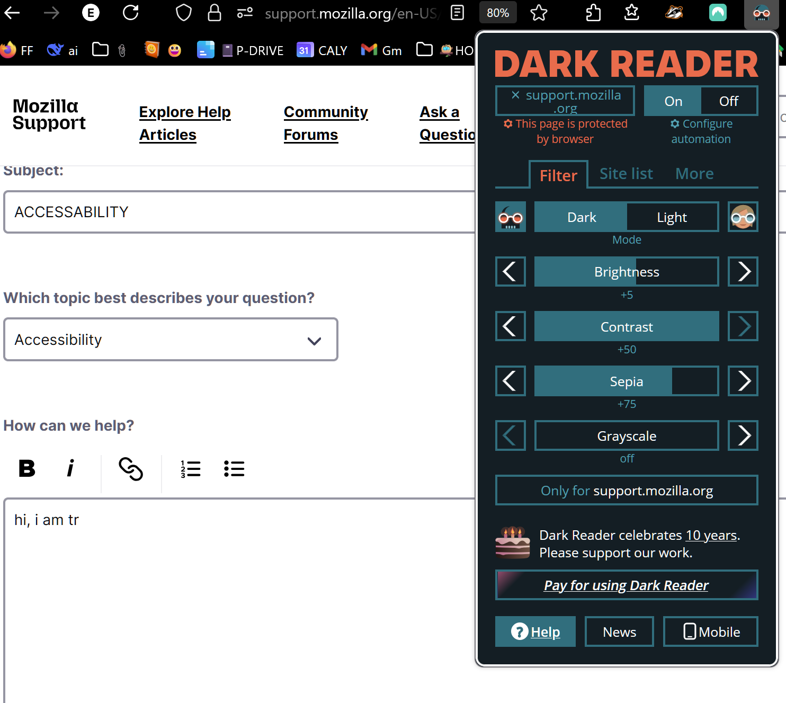Open the shield tracking protection icon
The width and height of the screenshot is (786, 703).
183,13
